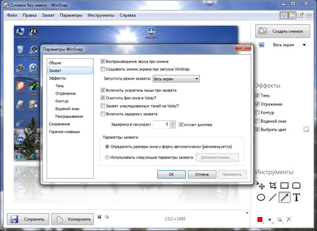The image size is (317, 231).
Task: Click the Применить button
Action: coord(232,174)
